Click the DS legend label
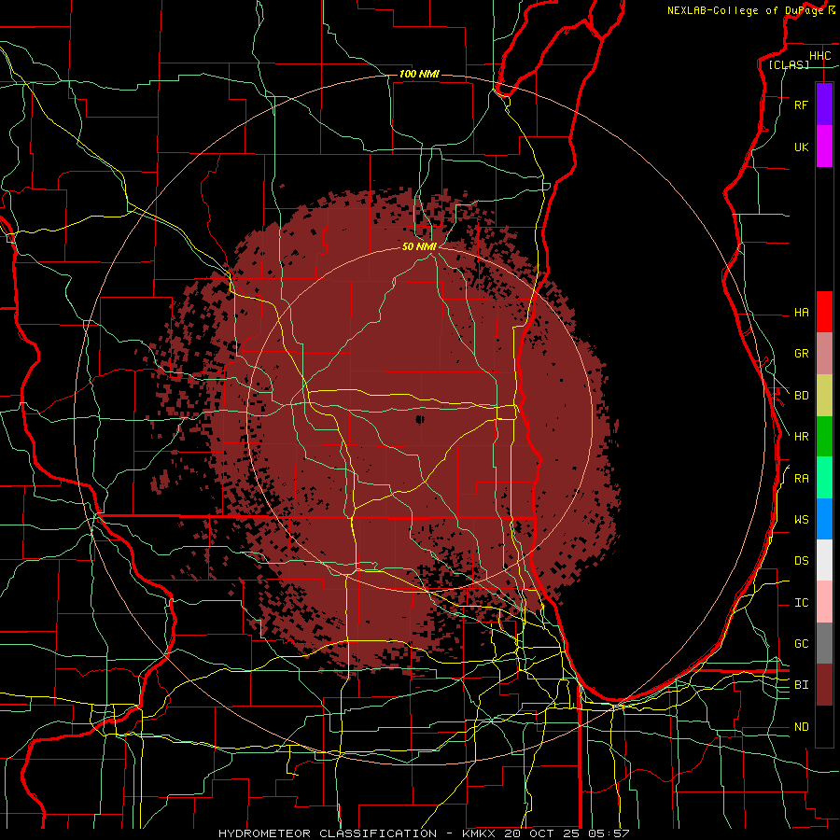The image size is (840, 840). tap(801, 561)
